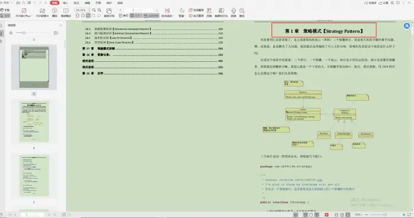Click the Share button at top right
This screenshot has width=414, height=218.
pos(384,3)
